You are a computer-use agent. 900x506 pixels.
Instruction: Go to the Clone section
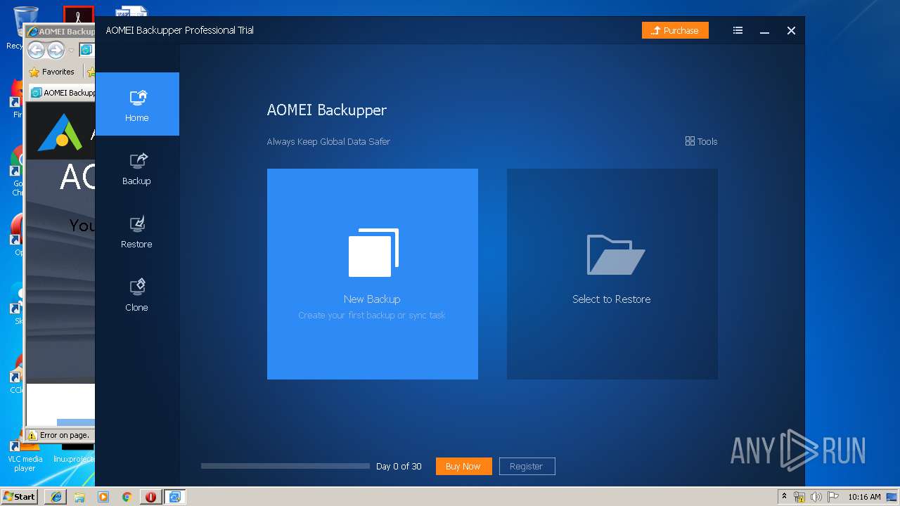click(x=137, y=295)
